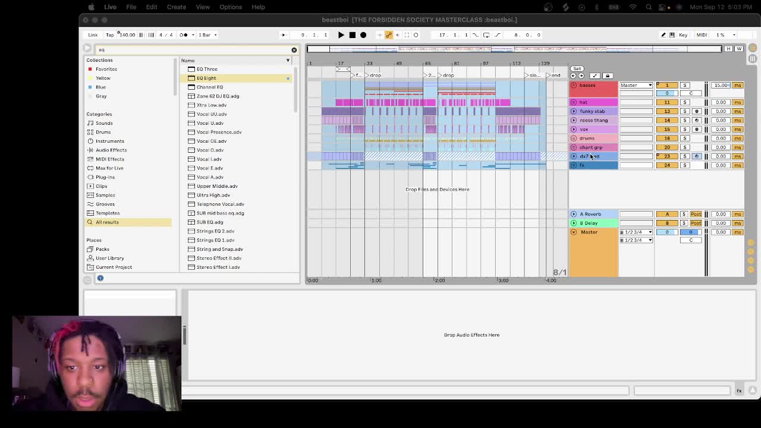Solo the basses track

(685, 86)
